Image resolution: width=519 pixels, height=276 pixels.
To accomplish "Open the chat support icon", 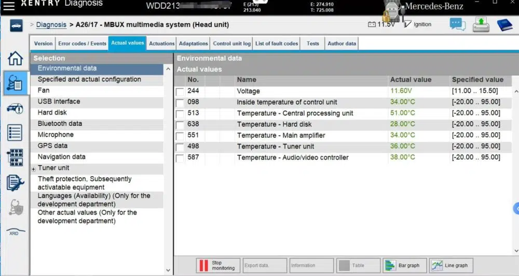I will (457, 24).
